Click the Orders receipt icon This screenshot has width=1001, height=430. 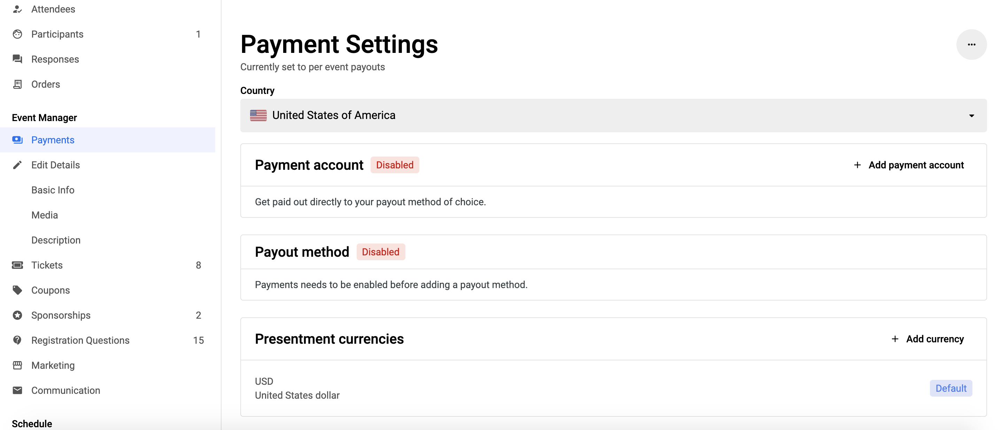coord(17,84)
